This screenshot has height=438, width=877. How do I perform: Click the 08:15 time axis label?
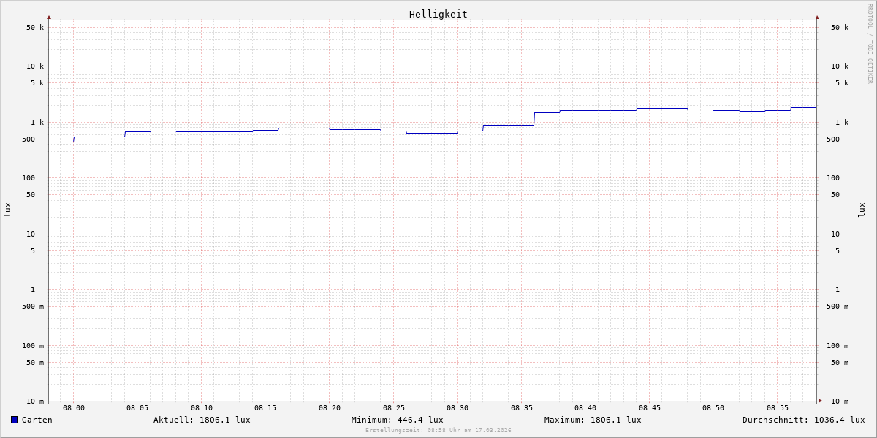pyautogui.click(x=265, y=408)
